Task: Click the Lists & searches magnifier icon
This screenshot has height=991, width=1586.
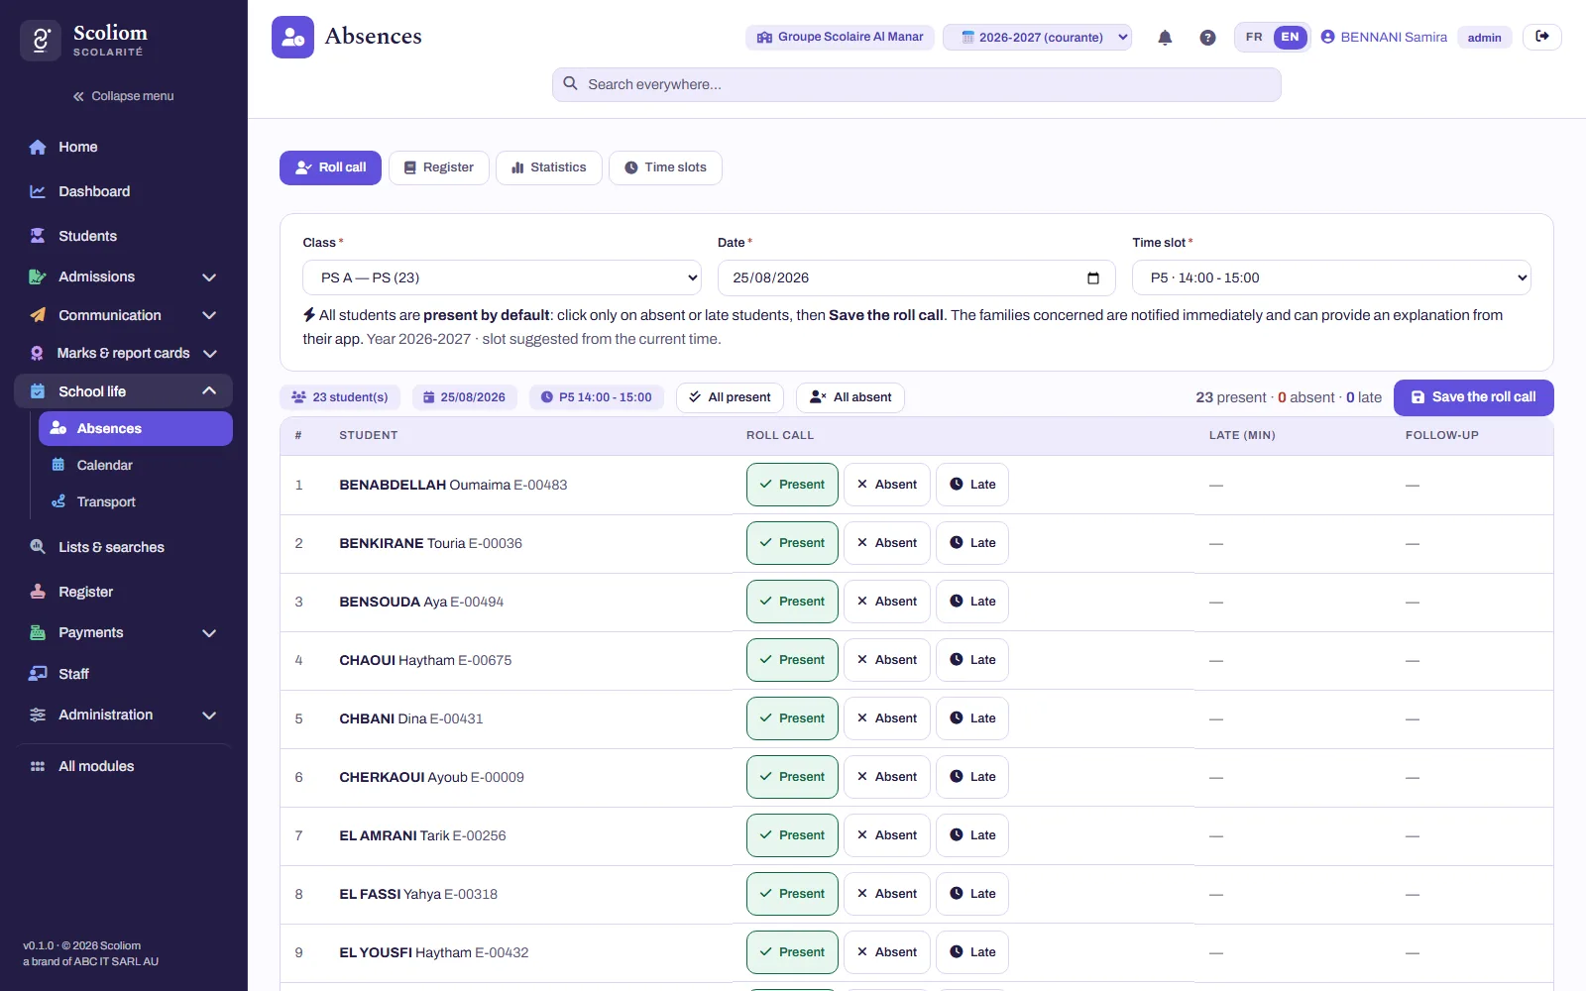Action: [38, 547]
